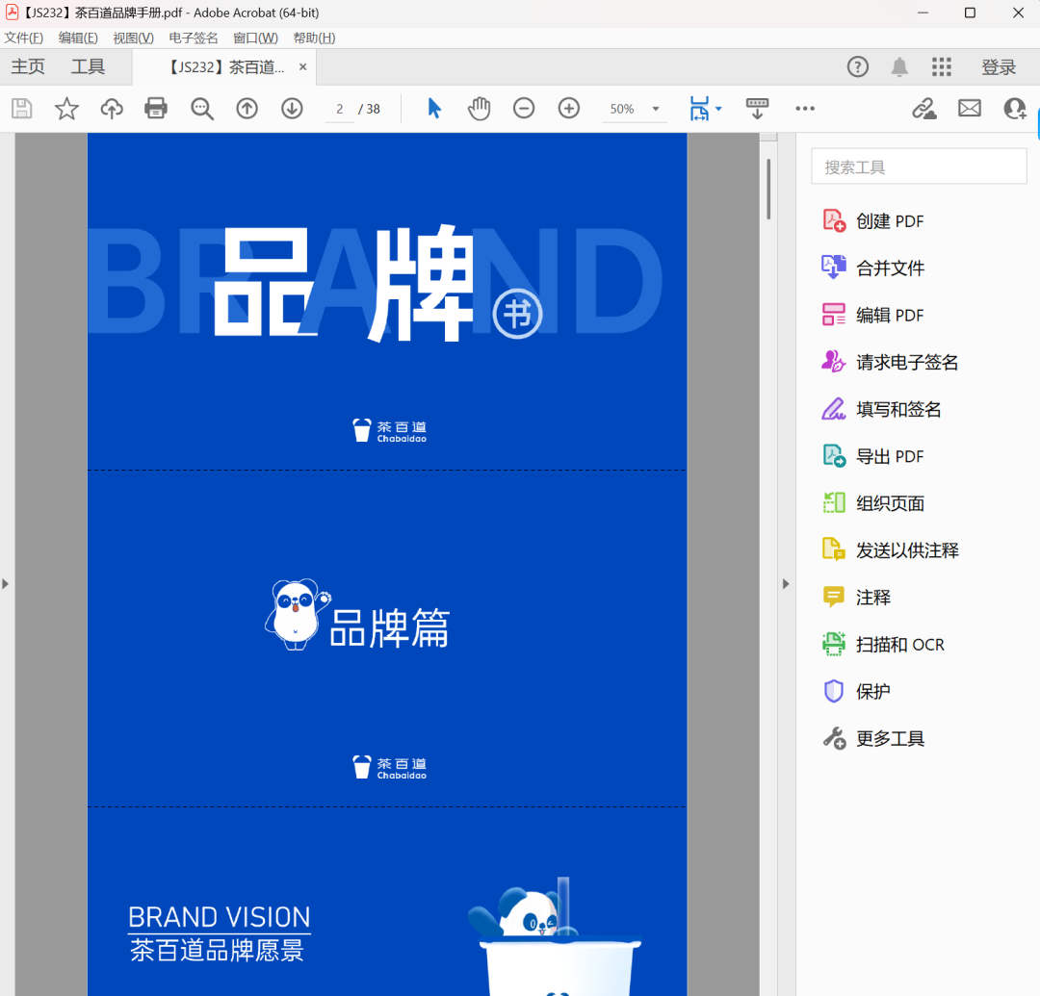Screen dimensions: 1040x996
Task: Open the 视图 menu
Action: point(133,38)
